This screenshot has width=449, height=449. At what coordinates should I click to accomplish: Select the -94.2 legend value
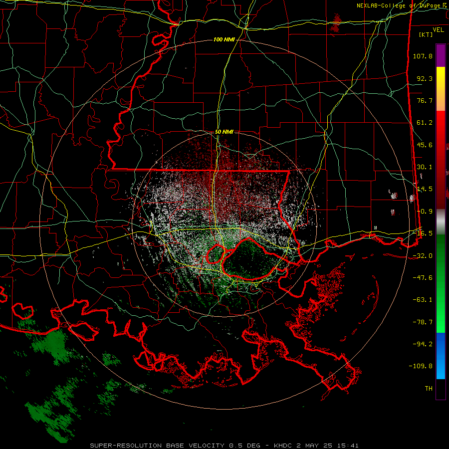pos(423,344)
